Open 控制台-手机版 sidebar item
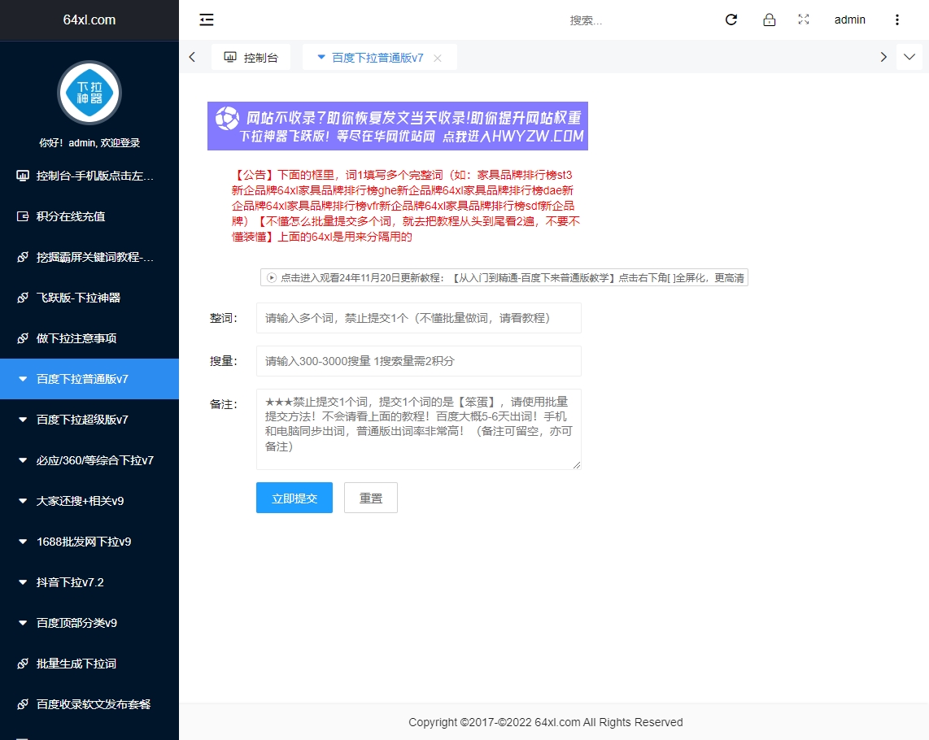 click(x=89, y=176)
